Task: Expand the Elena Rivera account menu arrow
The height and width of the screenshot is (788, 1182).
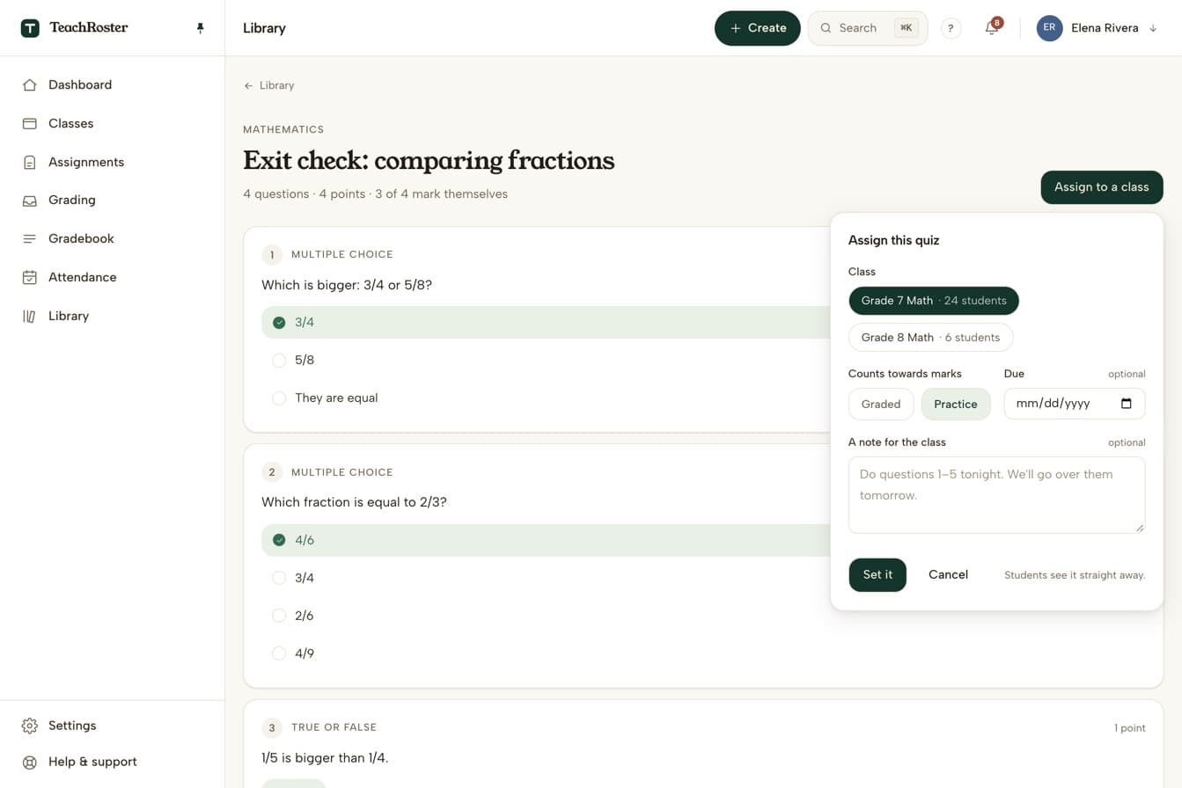Action: [1153, 28]
